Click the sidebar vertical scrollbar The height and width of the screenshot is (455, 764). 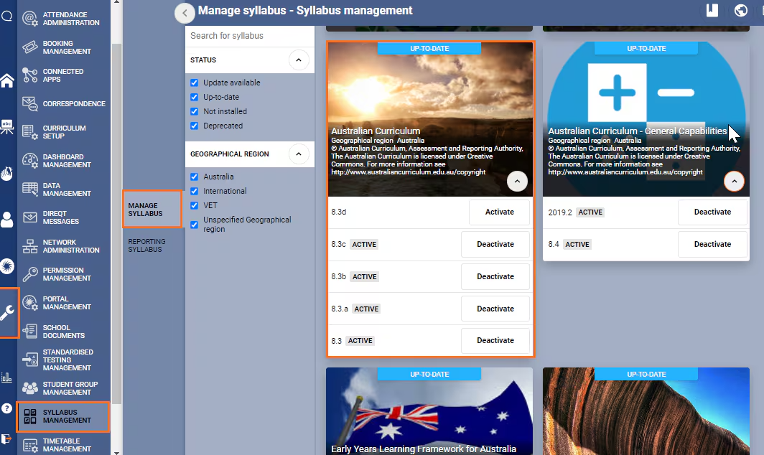pos(116,224)
